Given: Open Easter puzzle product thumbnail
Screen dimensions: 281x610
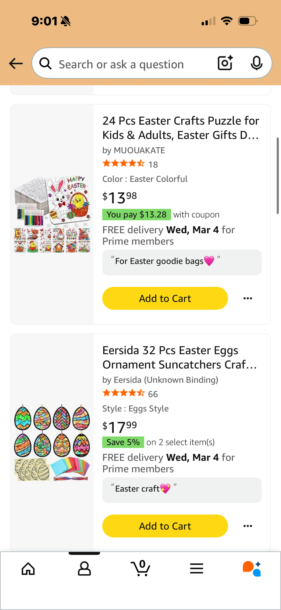Looking at the screenshot, I should pyautogui.click(x=52, y=214).
